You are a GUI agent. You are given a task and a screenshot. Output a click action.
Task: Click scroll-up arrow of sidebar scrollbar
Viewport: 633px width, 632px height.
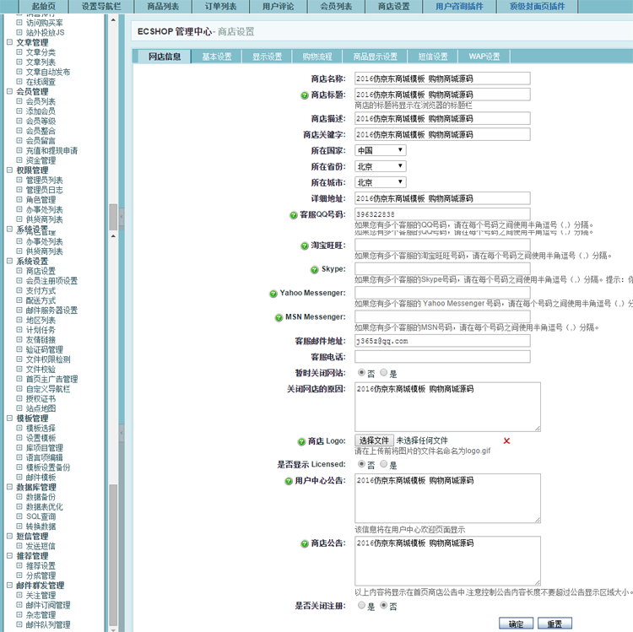click(113, 19)
